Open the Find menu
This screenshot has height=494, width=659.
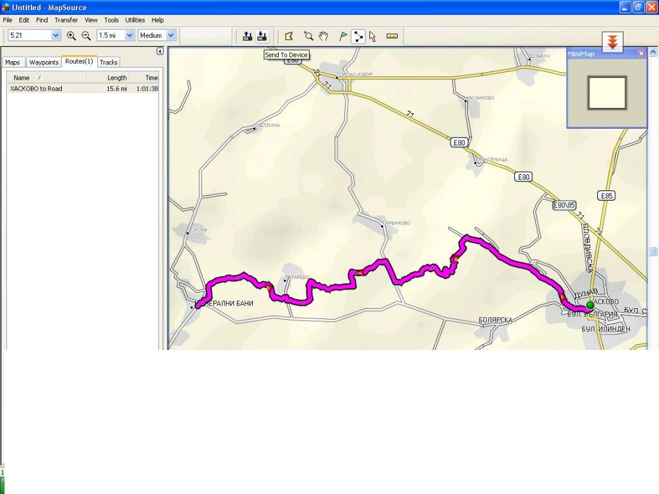click(42, 20)
